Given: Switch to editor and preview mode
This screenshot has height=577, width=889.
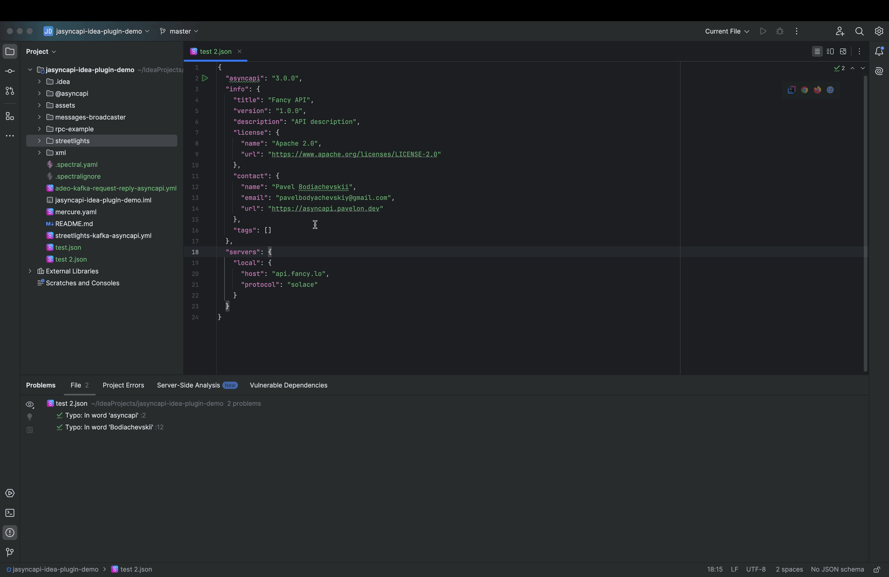Looking at the screenshot, I should pos(830,51).
